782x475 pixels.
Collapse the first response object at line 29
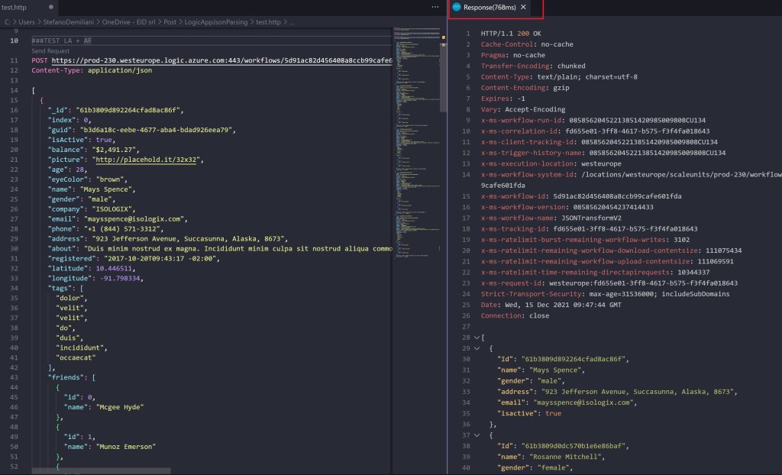[x=477, y=347]
